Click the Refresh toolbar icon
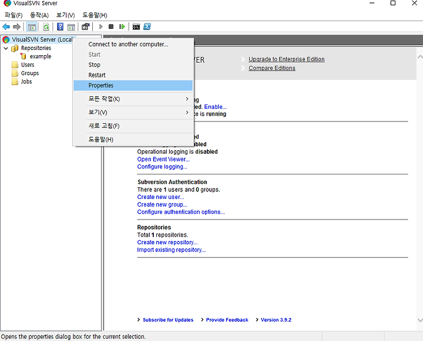The width and height of the screenshot is (423, 341). pyautogui.click(x=46, y=26)
